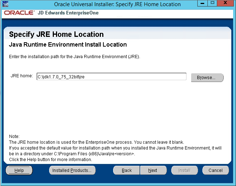This screenshot has width=236, height=186.
Task: Open the Help button
Action: click(x=19, y=170)
